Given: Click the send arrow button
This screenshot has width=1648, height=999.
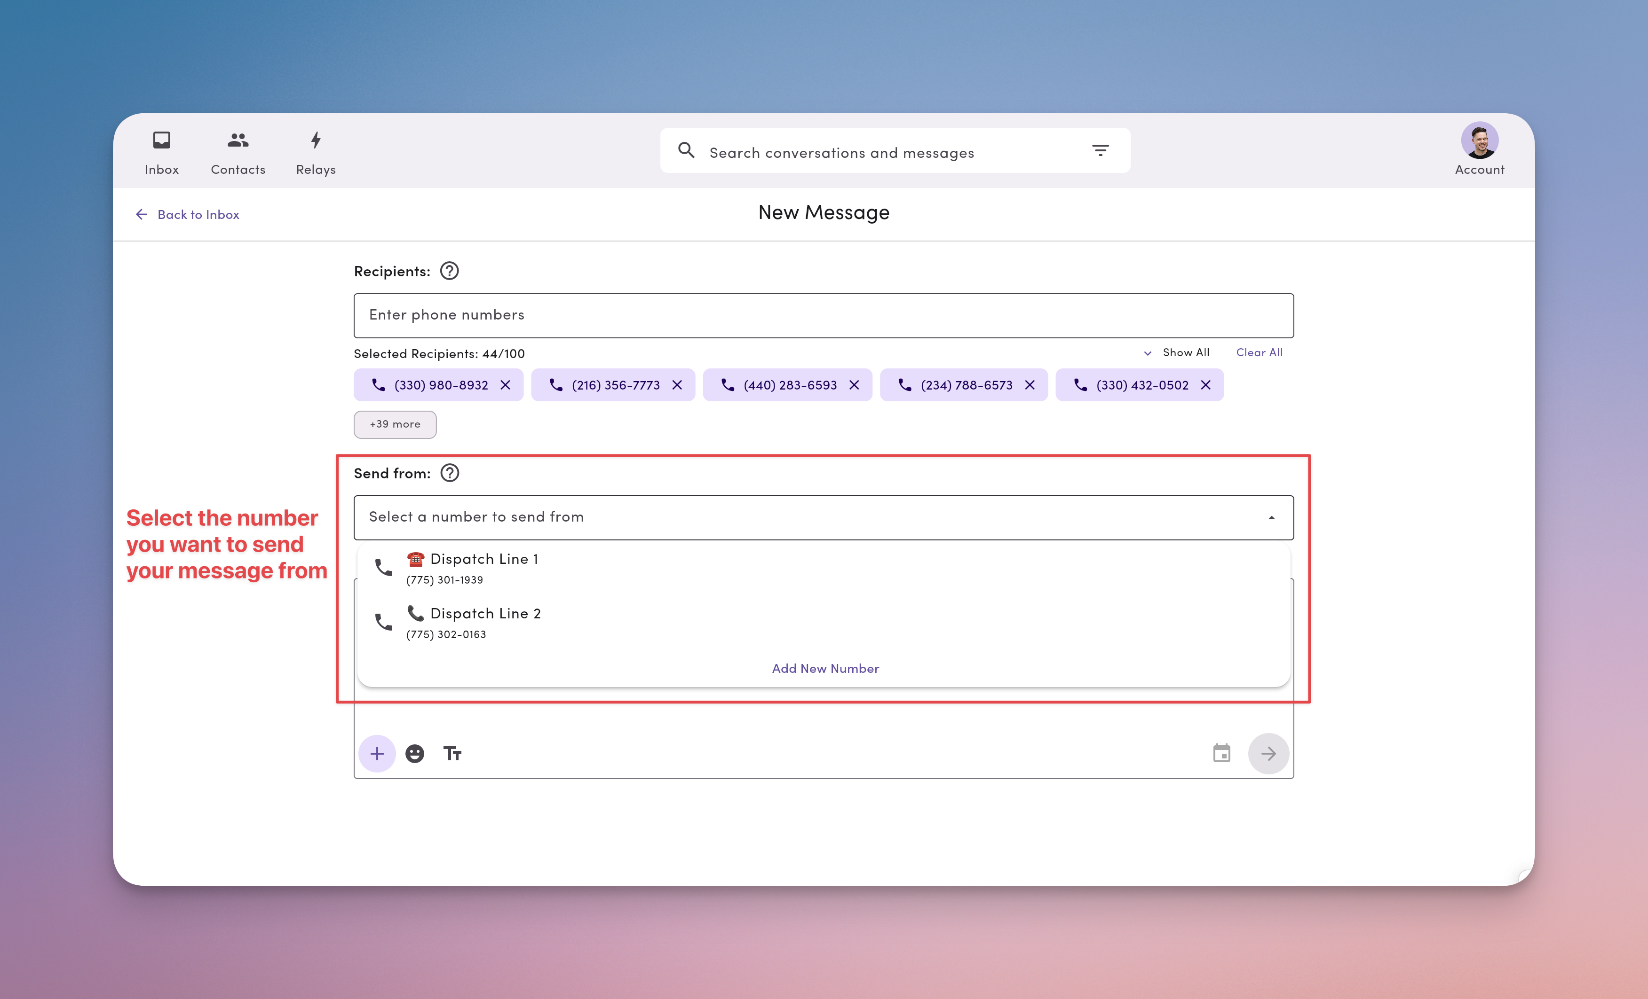Looking at the screenshot, I should coord(1268,753).
